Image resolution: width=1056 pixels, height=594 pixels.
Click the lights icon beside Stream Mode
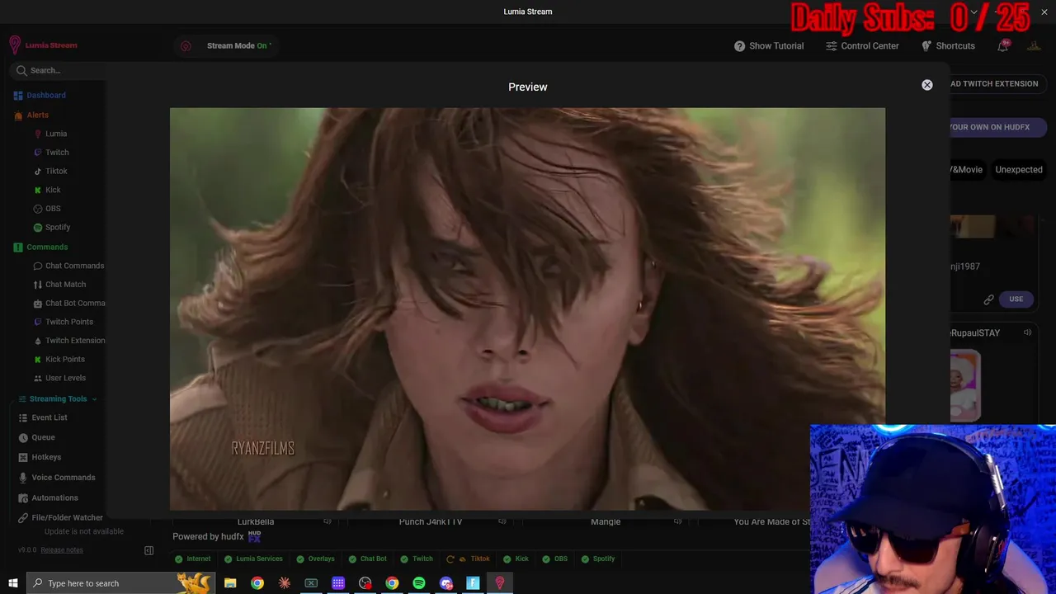[x=186, y=46]
